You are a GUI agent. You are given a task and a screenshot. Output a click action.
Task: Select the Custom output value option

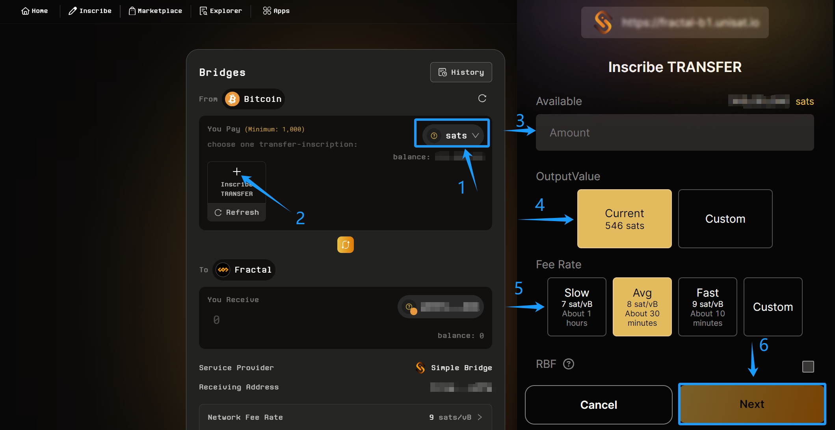pos(725,219)
